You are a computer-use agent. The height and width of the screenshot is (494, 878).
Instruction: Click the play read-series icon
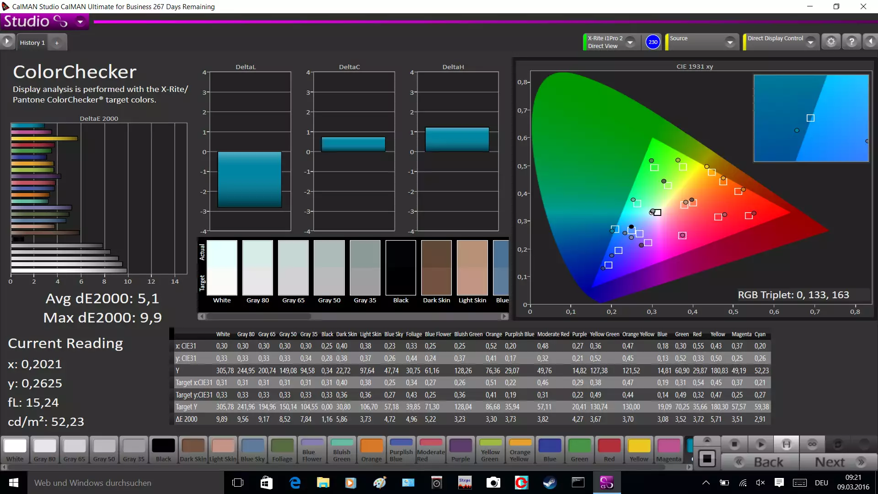[760, 444]
